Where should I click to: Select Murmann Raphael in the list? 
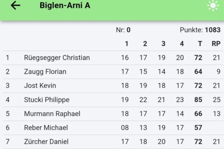tap(113, 114)
